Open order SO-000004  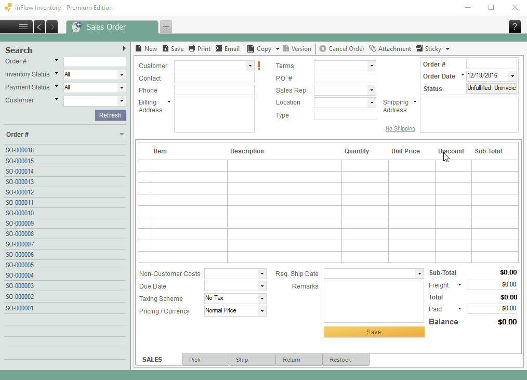click(65, 276)
